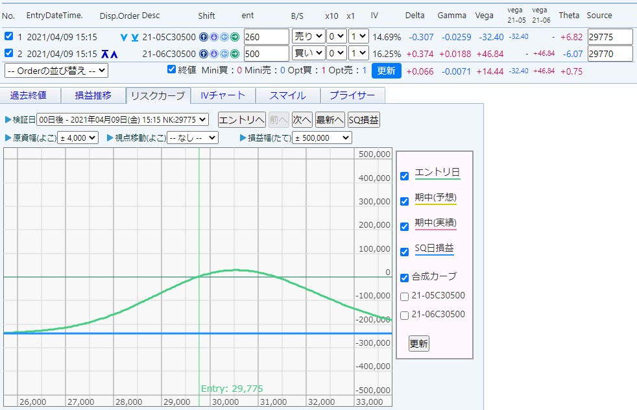Screen dimensions: 637x410
Task: Open 検証日 date dropdown
Action: [x=123, y=120]
